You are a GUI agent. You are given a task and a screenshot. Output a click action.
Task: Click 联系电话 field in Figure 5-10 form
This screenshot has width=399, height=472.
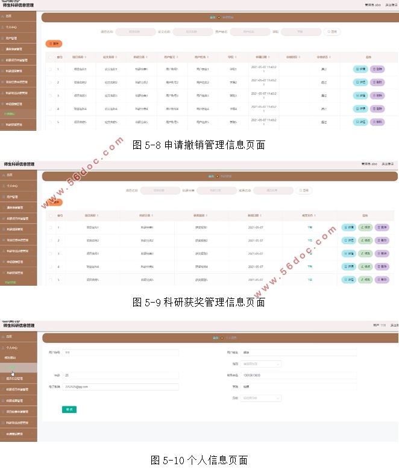(x=298, y=376)
